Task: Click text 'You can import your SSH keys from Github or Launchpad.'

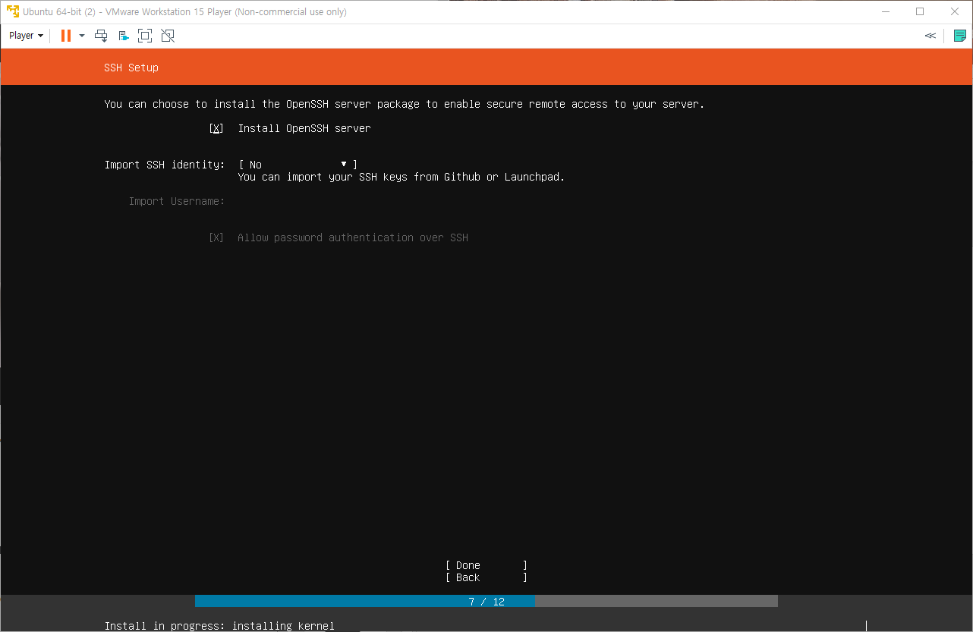Action: click(x=401, y=177)
